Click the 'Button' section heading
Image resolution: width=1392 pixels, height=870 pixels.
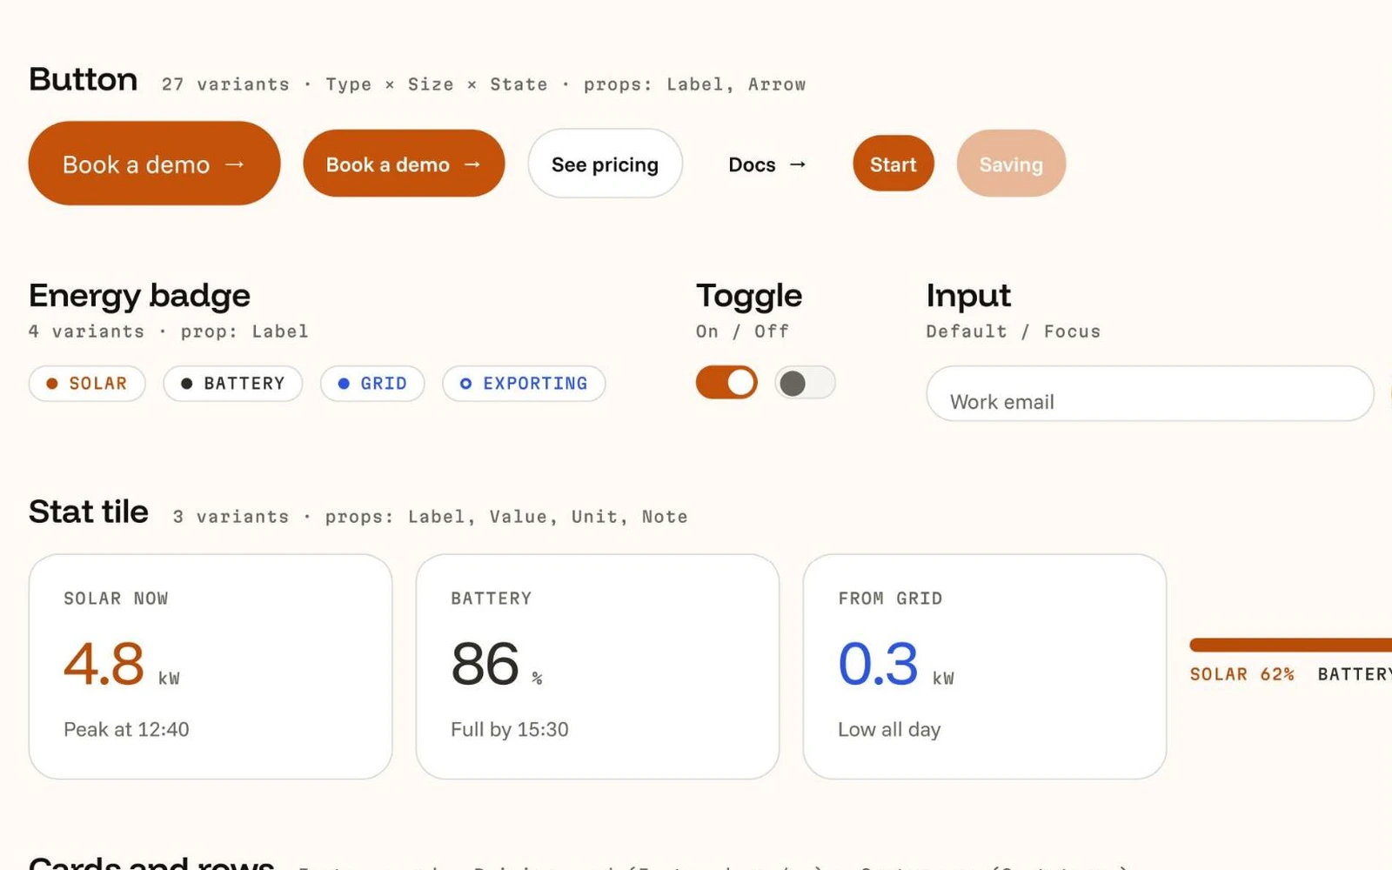[84, 79]
